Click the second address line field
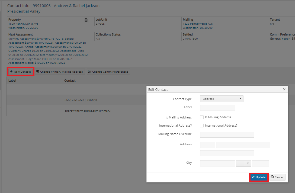The height and width of the screenshot is (193, 295). click(x=227, y=153)
